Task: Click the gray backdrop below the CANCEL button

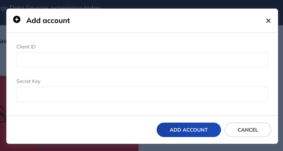Action: tap(248, 148)
